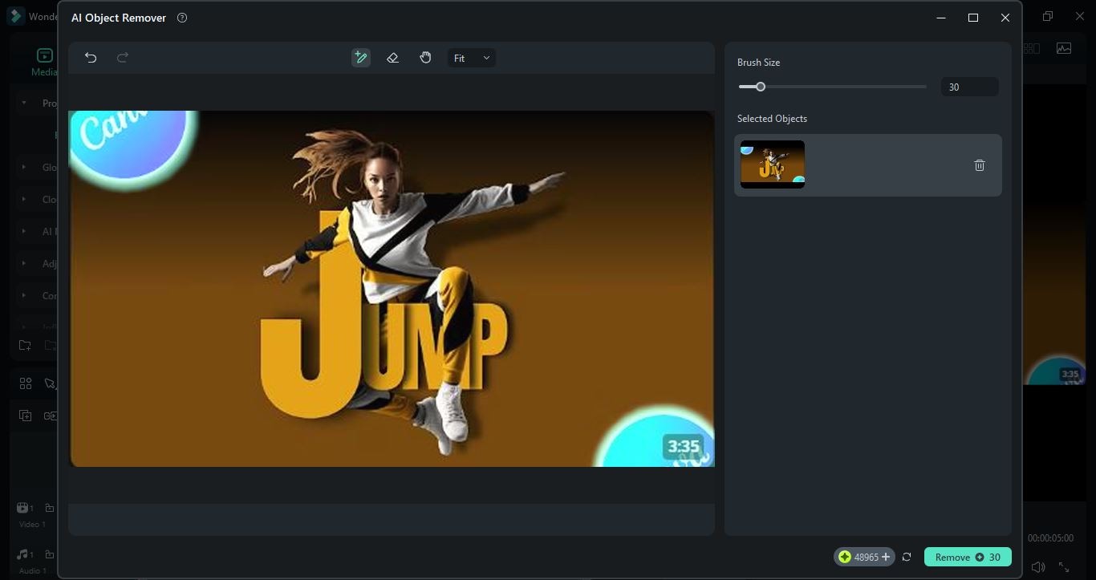1096x580 pixels.
Task: Click the 00:00:05:00 timecode in Filmora
Action: click(1050, 538)
